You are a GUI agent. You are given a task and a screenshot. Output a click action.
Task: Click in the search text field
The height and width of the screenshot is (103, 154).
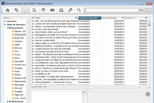pyautogui.click(x=112, y=10)
